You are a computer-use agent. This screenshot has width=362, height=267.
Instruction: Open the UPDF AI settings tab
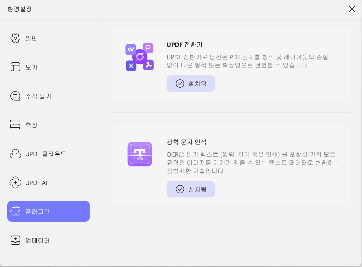coord(48,183)
